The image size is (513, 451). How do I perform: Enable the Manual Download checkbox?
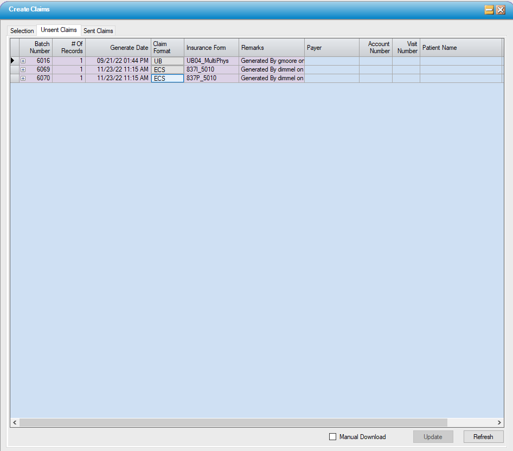pos(333,437)
